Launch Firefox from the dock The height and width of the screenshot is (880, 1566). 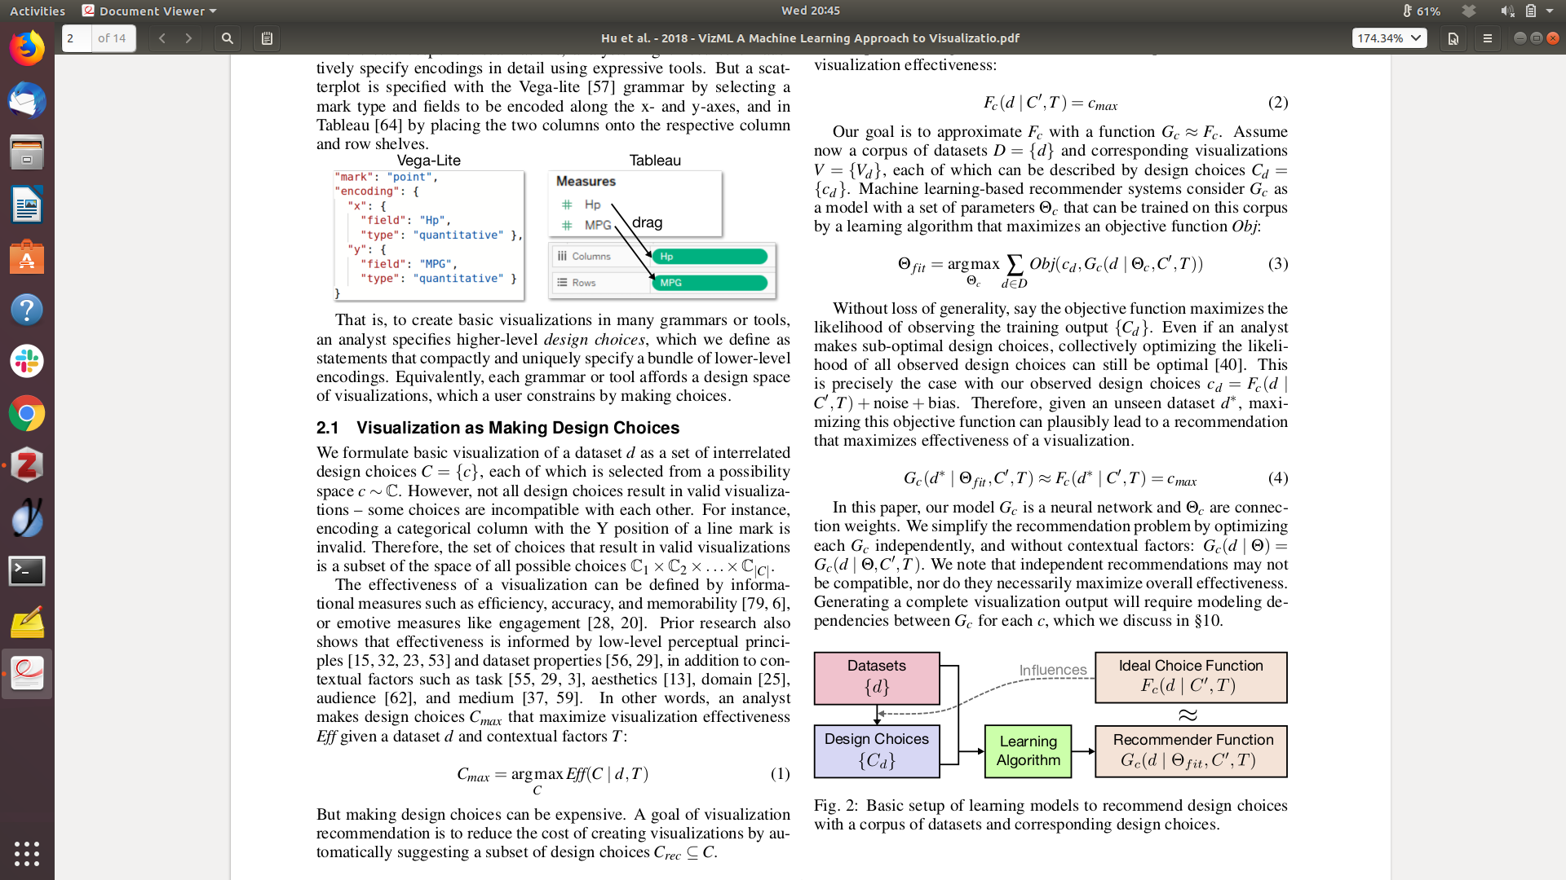pyautogui.click(x=27, y=49)
